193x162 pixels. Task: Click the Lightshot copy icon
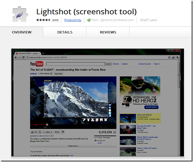97,120
